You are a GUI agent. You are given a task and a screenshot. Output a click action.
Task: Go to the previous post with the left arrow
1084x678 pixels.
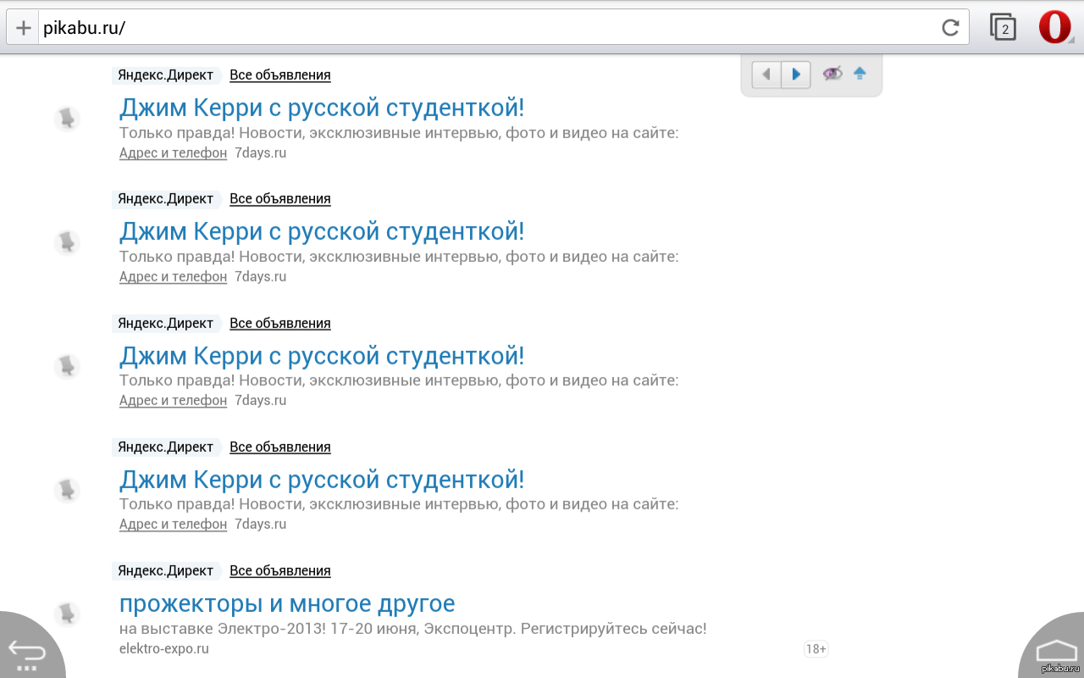click(x=766, y=75)
